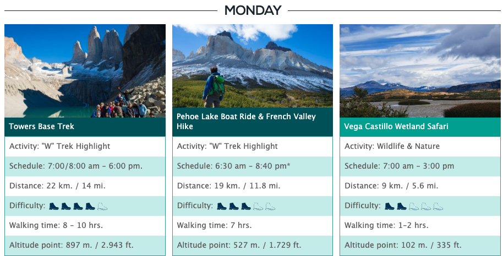The width and height of the screenshot is (503, 256).
Task: Click Distance: 22 km. / 14 mi. row
Action: pyautogui.click(x=85, y=186)
